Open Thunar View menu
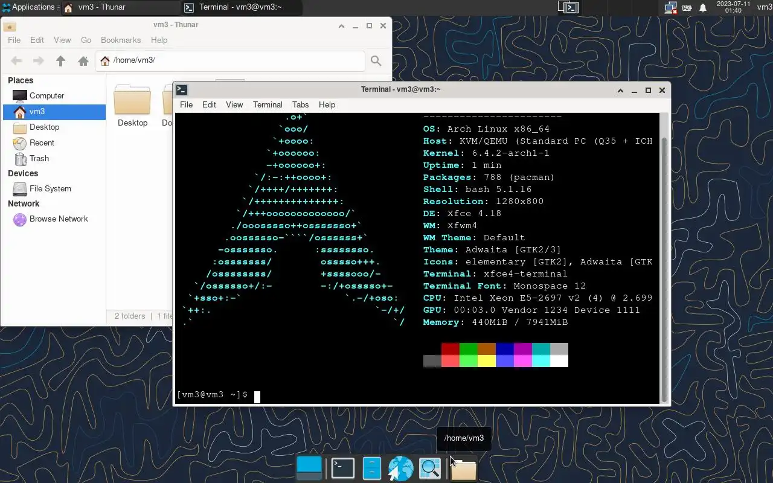This screenshot has width=773, height=483. (x=62, y=40)
